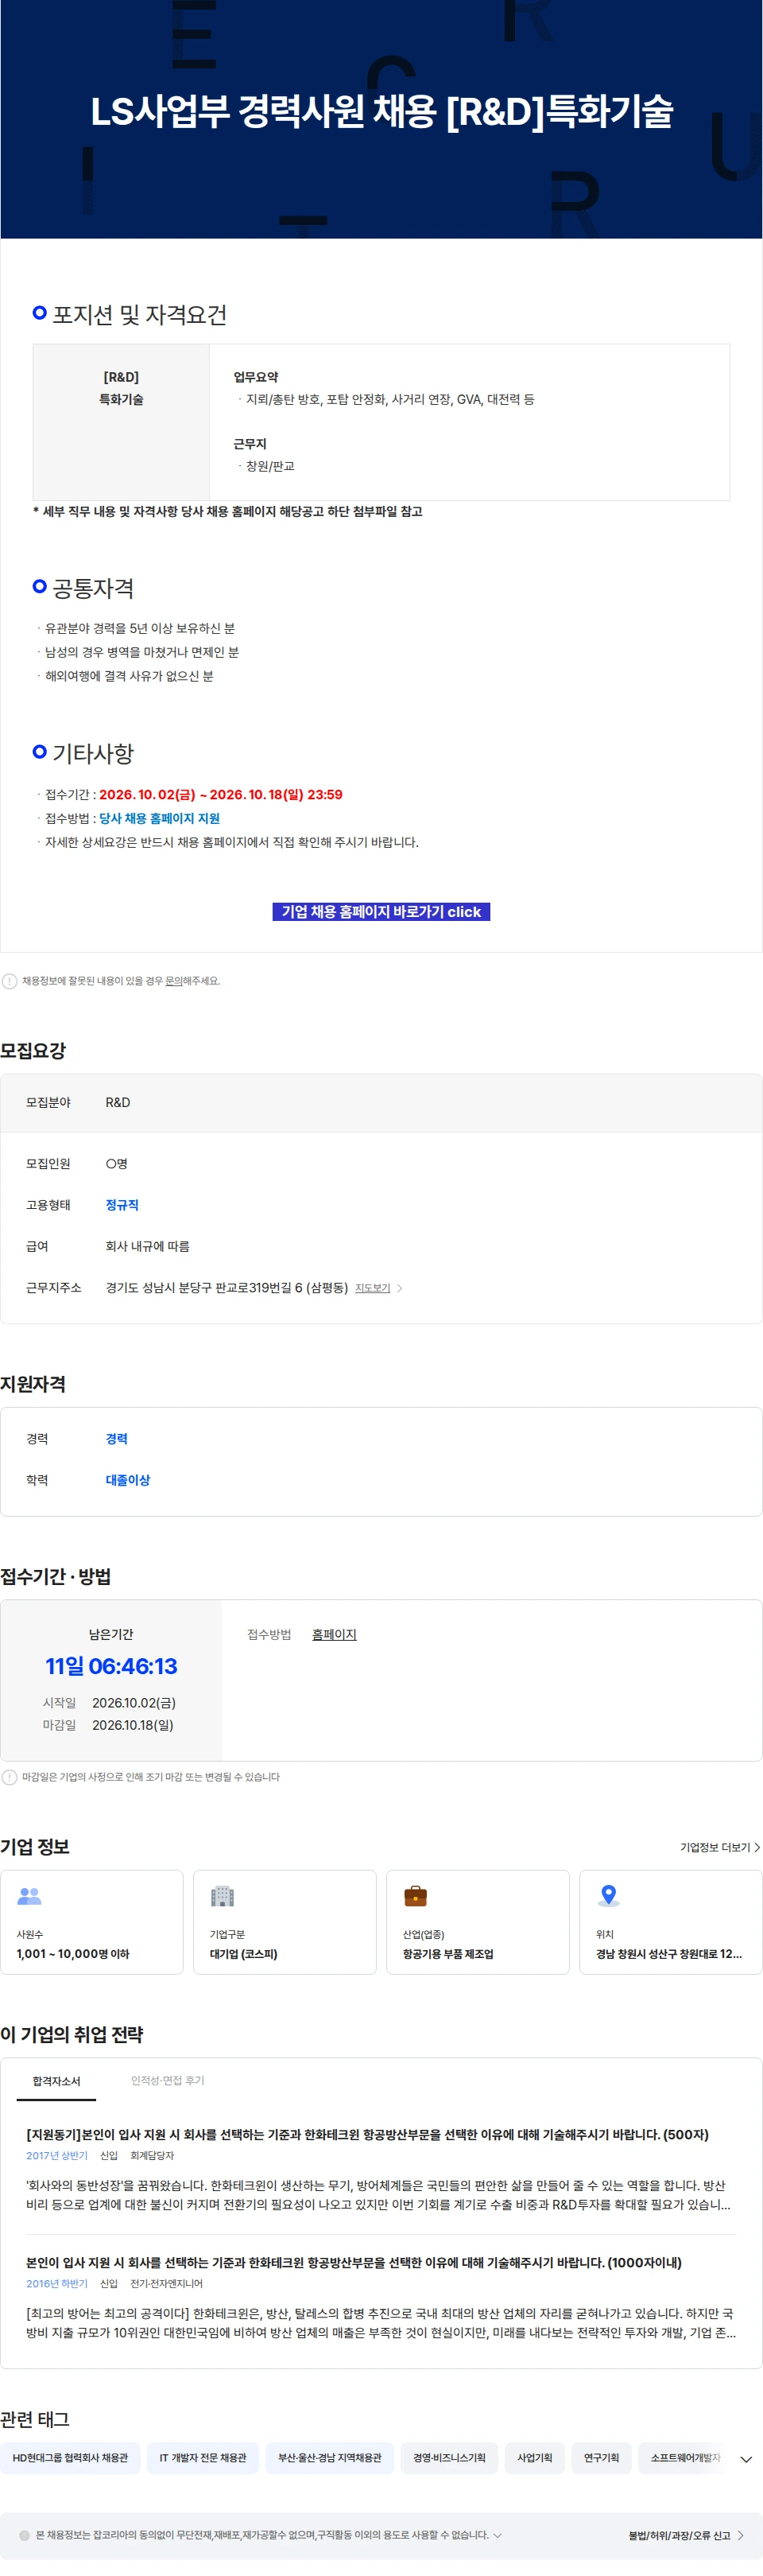Open the 사원수 company info card
Screen dimensions: 763x2576
(x=92, y=1922)
